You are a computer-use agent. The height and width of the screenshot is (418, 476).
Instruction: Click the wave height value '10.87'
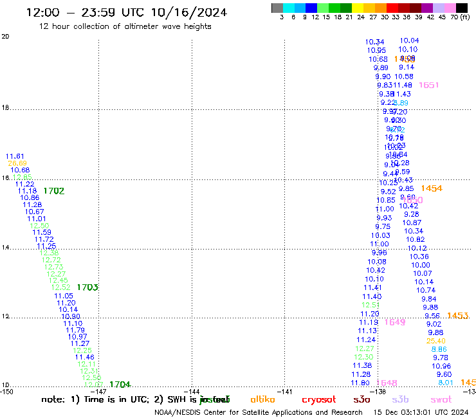tap(412, 223)
